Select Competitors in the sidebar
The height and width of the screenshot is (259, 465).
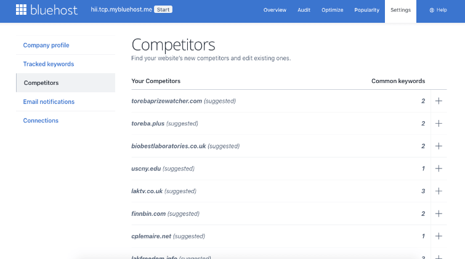pos(65,82)
